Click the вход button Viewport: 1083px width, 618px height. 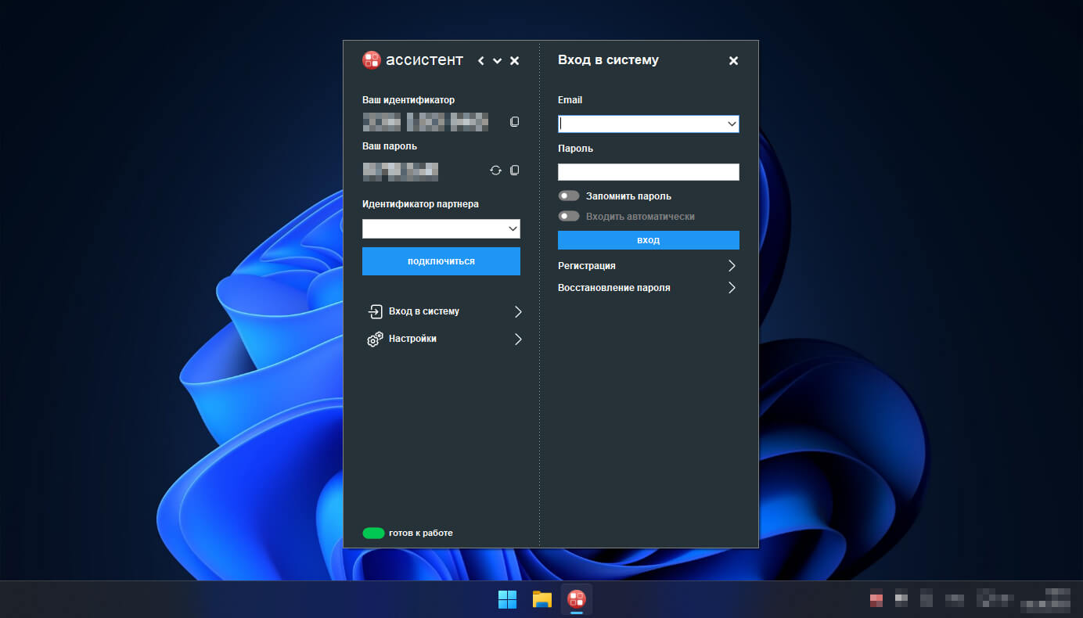pyautogui.click(x=649, y=240)
